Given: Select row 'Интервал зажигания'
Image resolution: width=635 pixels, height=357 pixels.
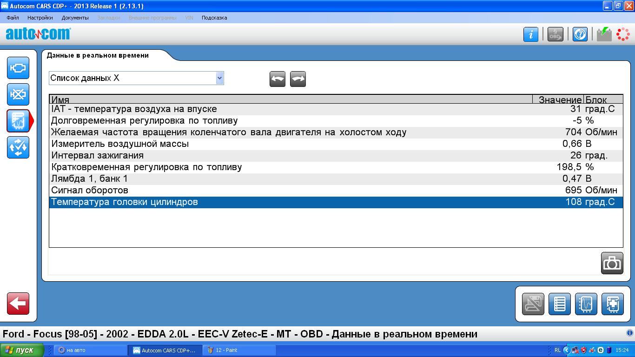Looking at the screenshot, I should tap(336, 156).
